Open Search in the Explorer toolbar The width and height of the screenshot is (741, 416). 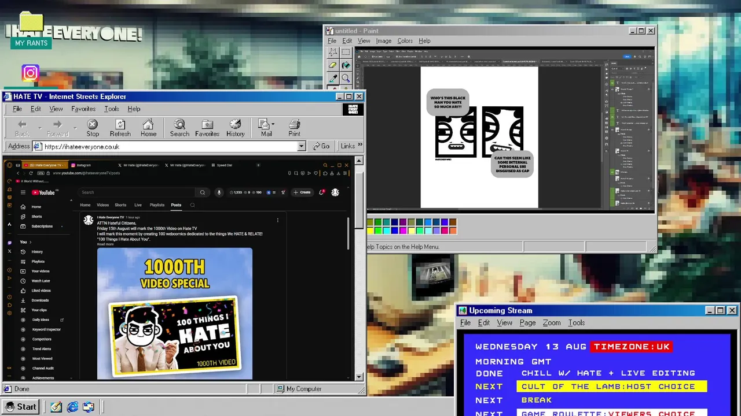coord(179,128)
